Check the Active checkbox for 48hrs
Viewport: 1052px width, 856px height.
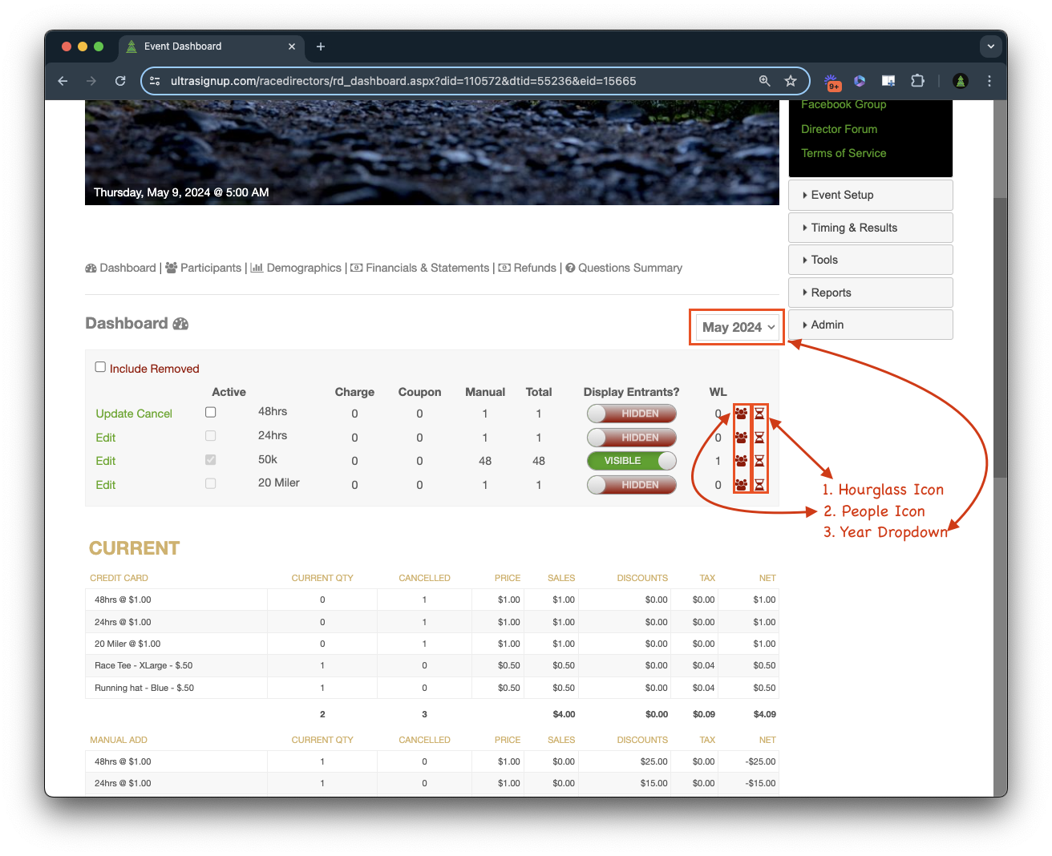[211, 412]
